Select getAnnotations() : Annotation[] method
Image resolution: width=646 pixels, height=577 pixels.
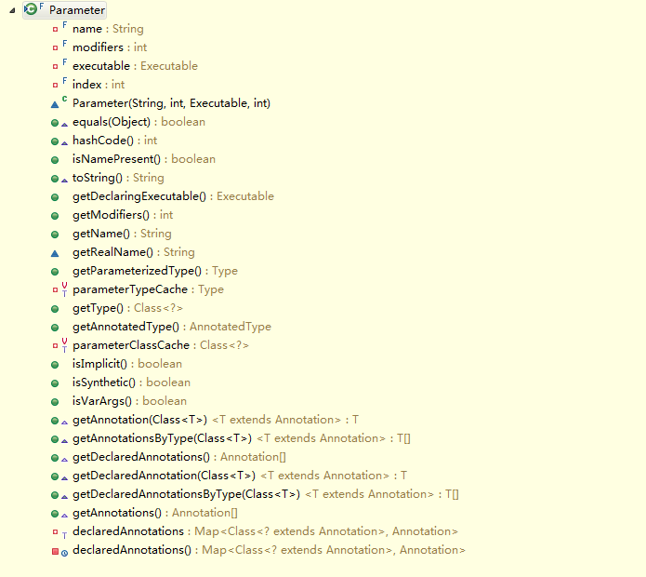coord(155,513)
